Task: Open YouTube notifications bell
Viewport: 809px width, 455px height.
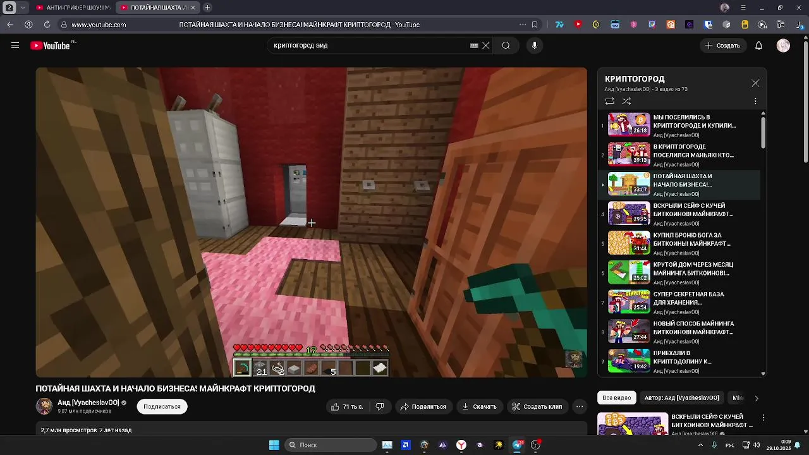Action: coord(759,45)
